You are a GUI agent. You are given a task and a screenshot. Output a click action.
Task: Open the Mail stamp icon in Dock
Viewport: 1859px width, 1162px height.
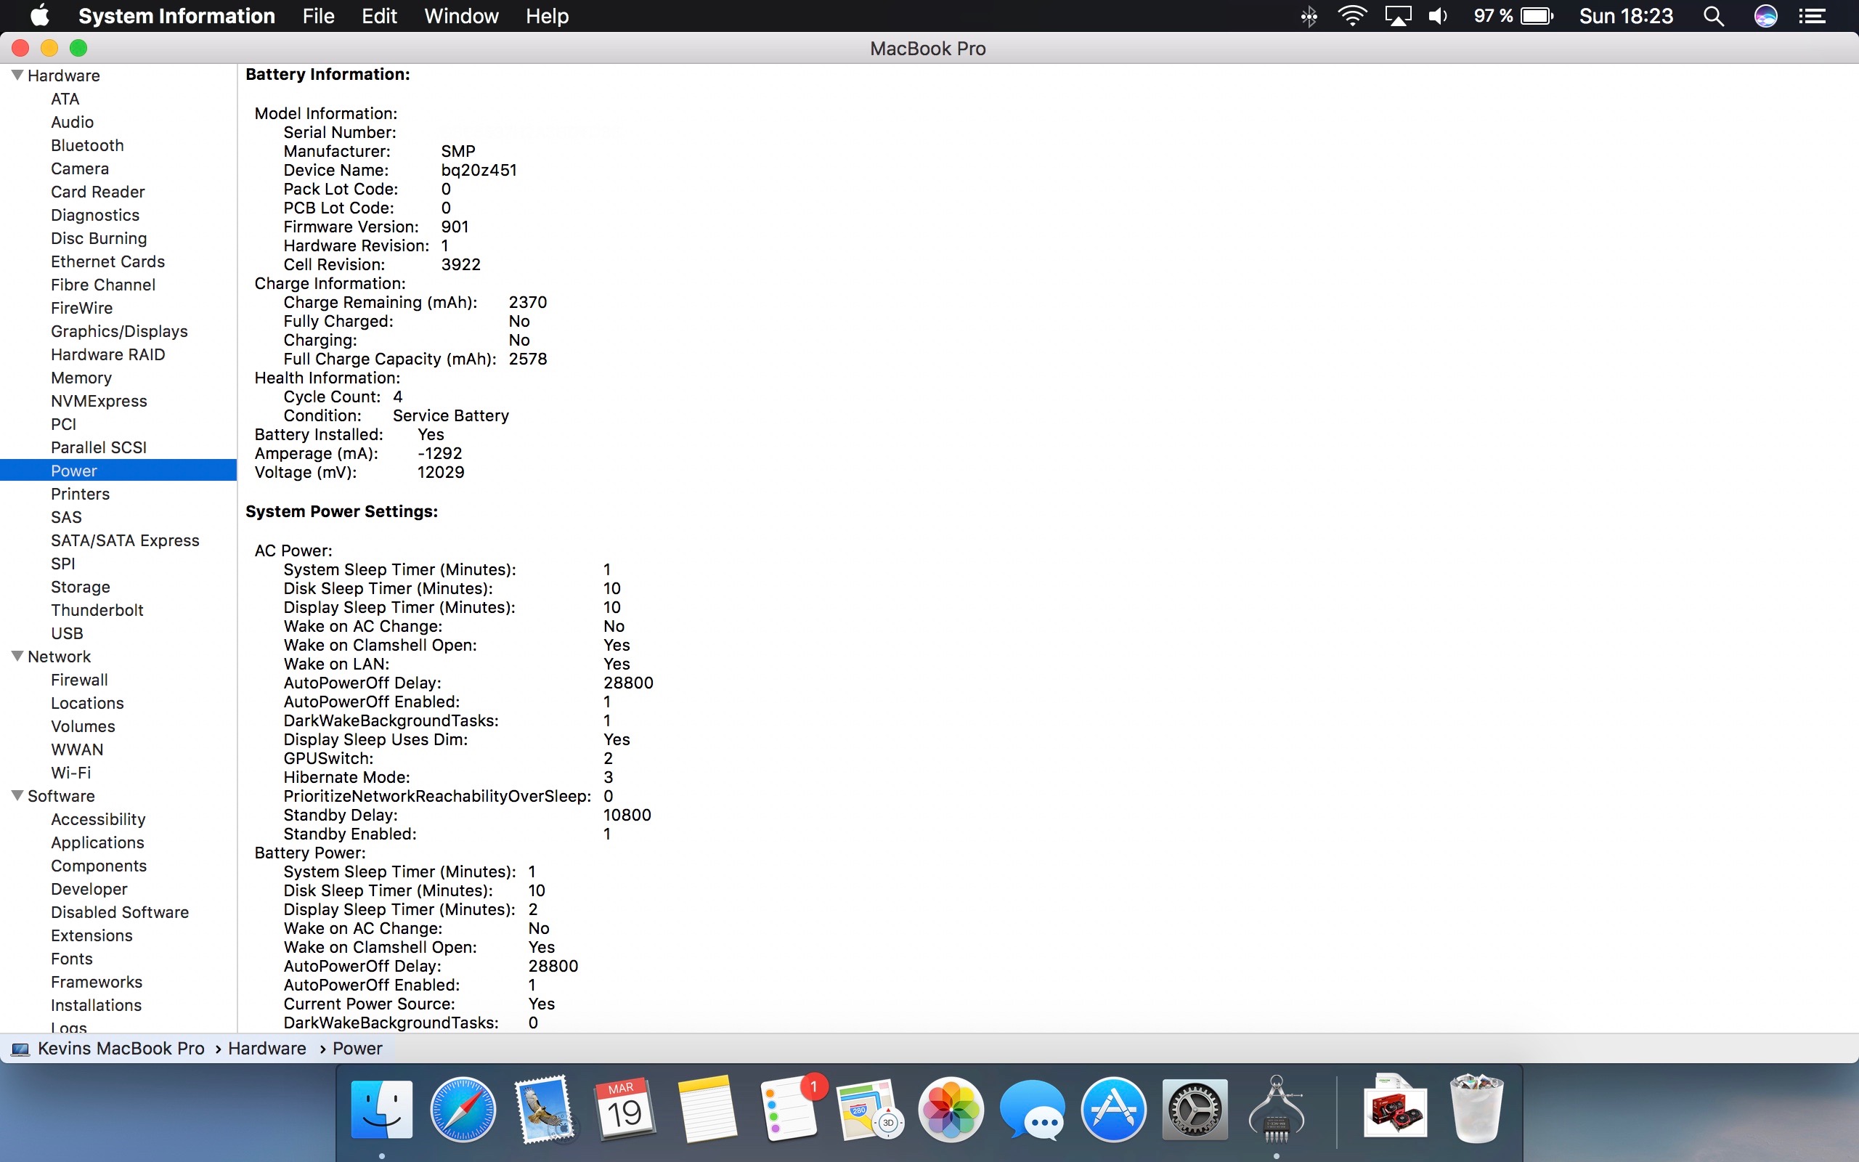545,1110
